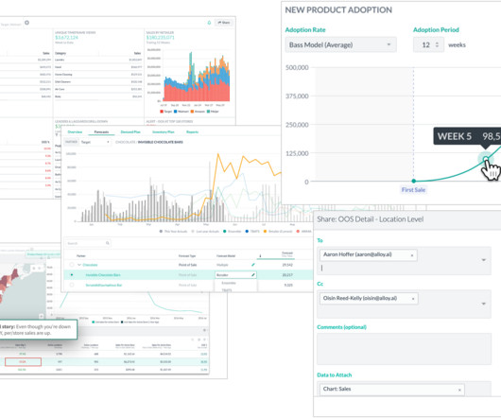Click the Aaron Hoffer recipient chip

[368, 254]
